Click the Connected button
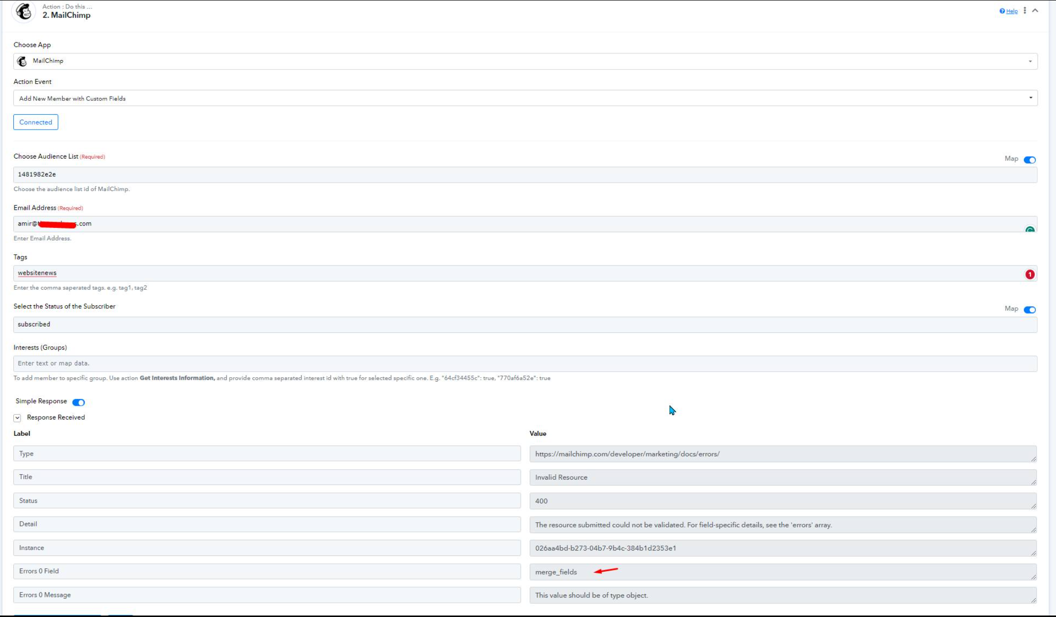The width and height of the screenshot is (1056, 617). tap(35, 122)
